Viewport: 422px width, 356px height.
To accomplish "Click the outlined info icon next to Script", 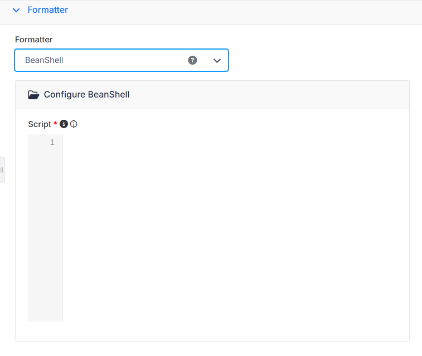I will (x=74, y=124).
